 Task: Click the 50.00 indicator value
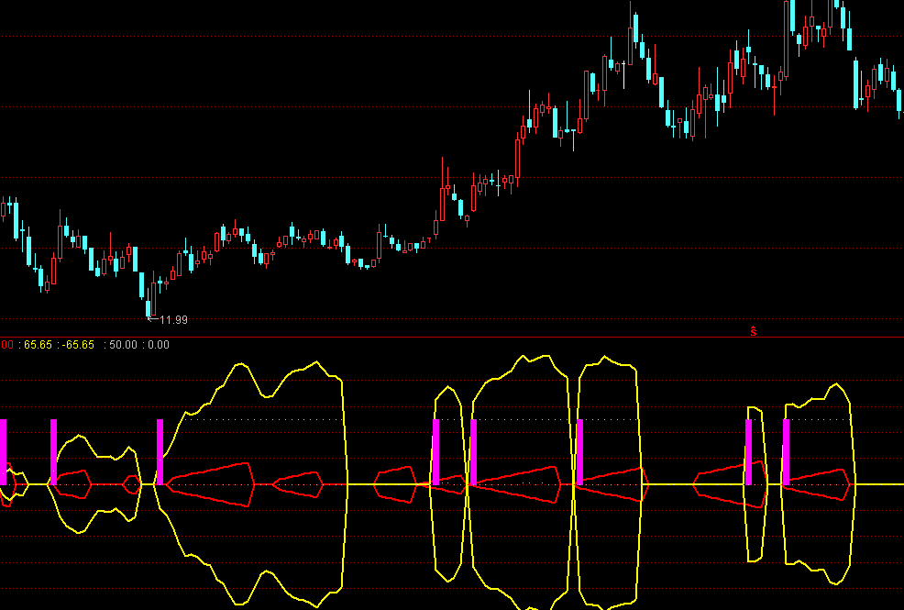tap(122, 345)
